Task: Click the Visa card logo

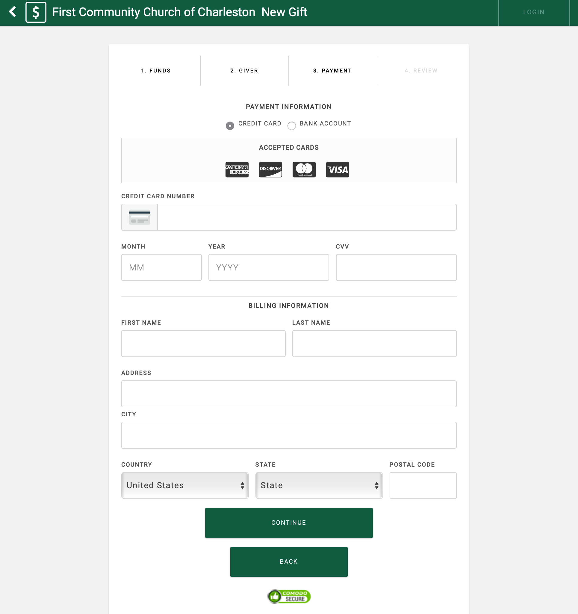Action: click(x=338, y=170)
